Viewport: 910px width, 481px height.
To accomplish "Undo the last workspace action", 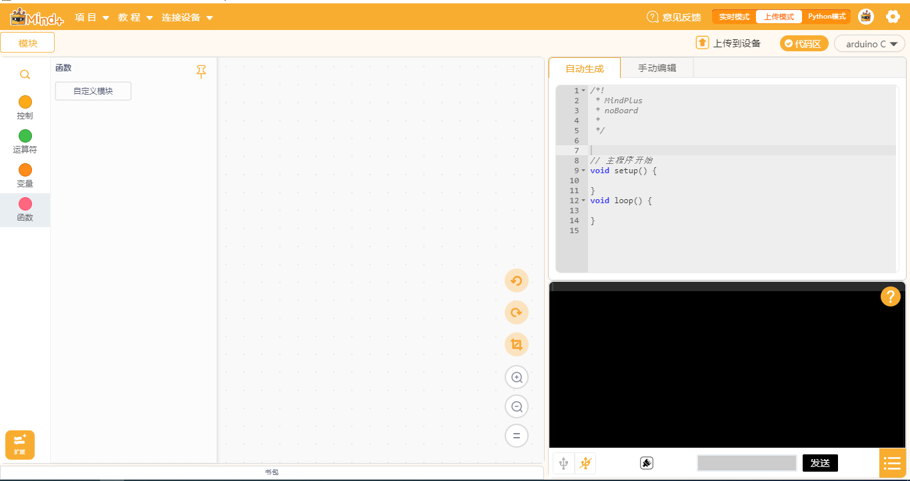I will pos(517,280).
